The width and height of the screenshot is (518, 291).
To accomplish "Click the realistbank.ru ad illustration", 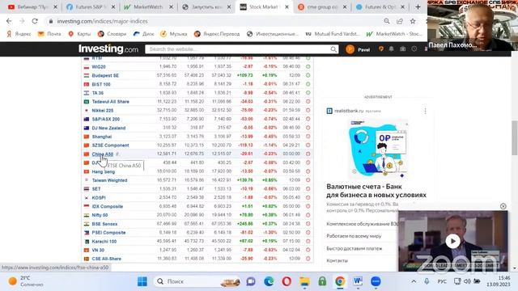I will pos(378,149).
